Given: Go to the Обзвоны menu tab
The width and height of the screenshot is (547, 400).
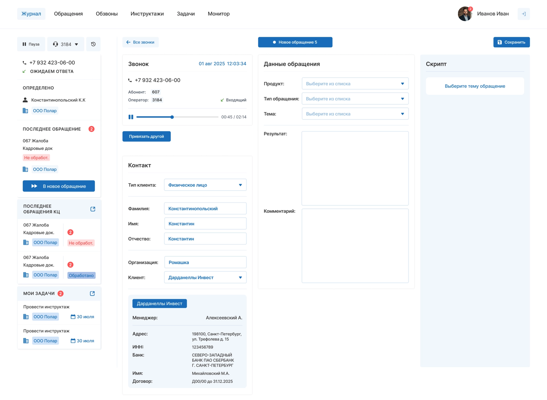Looking at the screenshot, I should [x=107, y=14].
